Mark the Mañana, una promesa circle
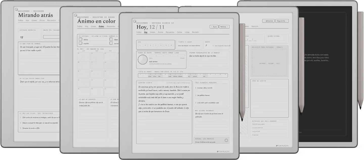 [x=226, y=140]
